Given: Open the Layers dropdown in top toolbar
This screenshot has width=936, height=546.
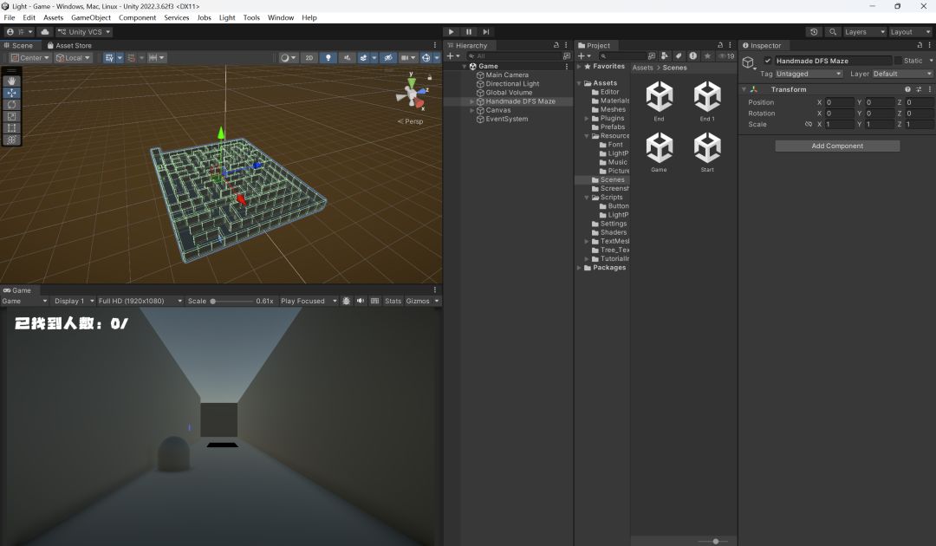Looking at the screenshot, I should (x=864, y=31).
